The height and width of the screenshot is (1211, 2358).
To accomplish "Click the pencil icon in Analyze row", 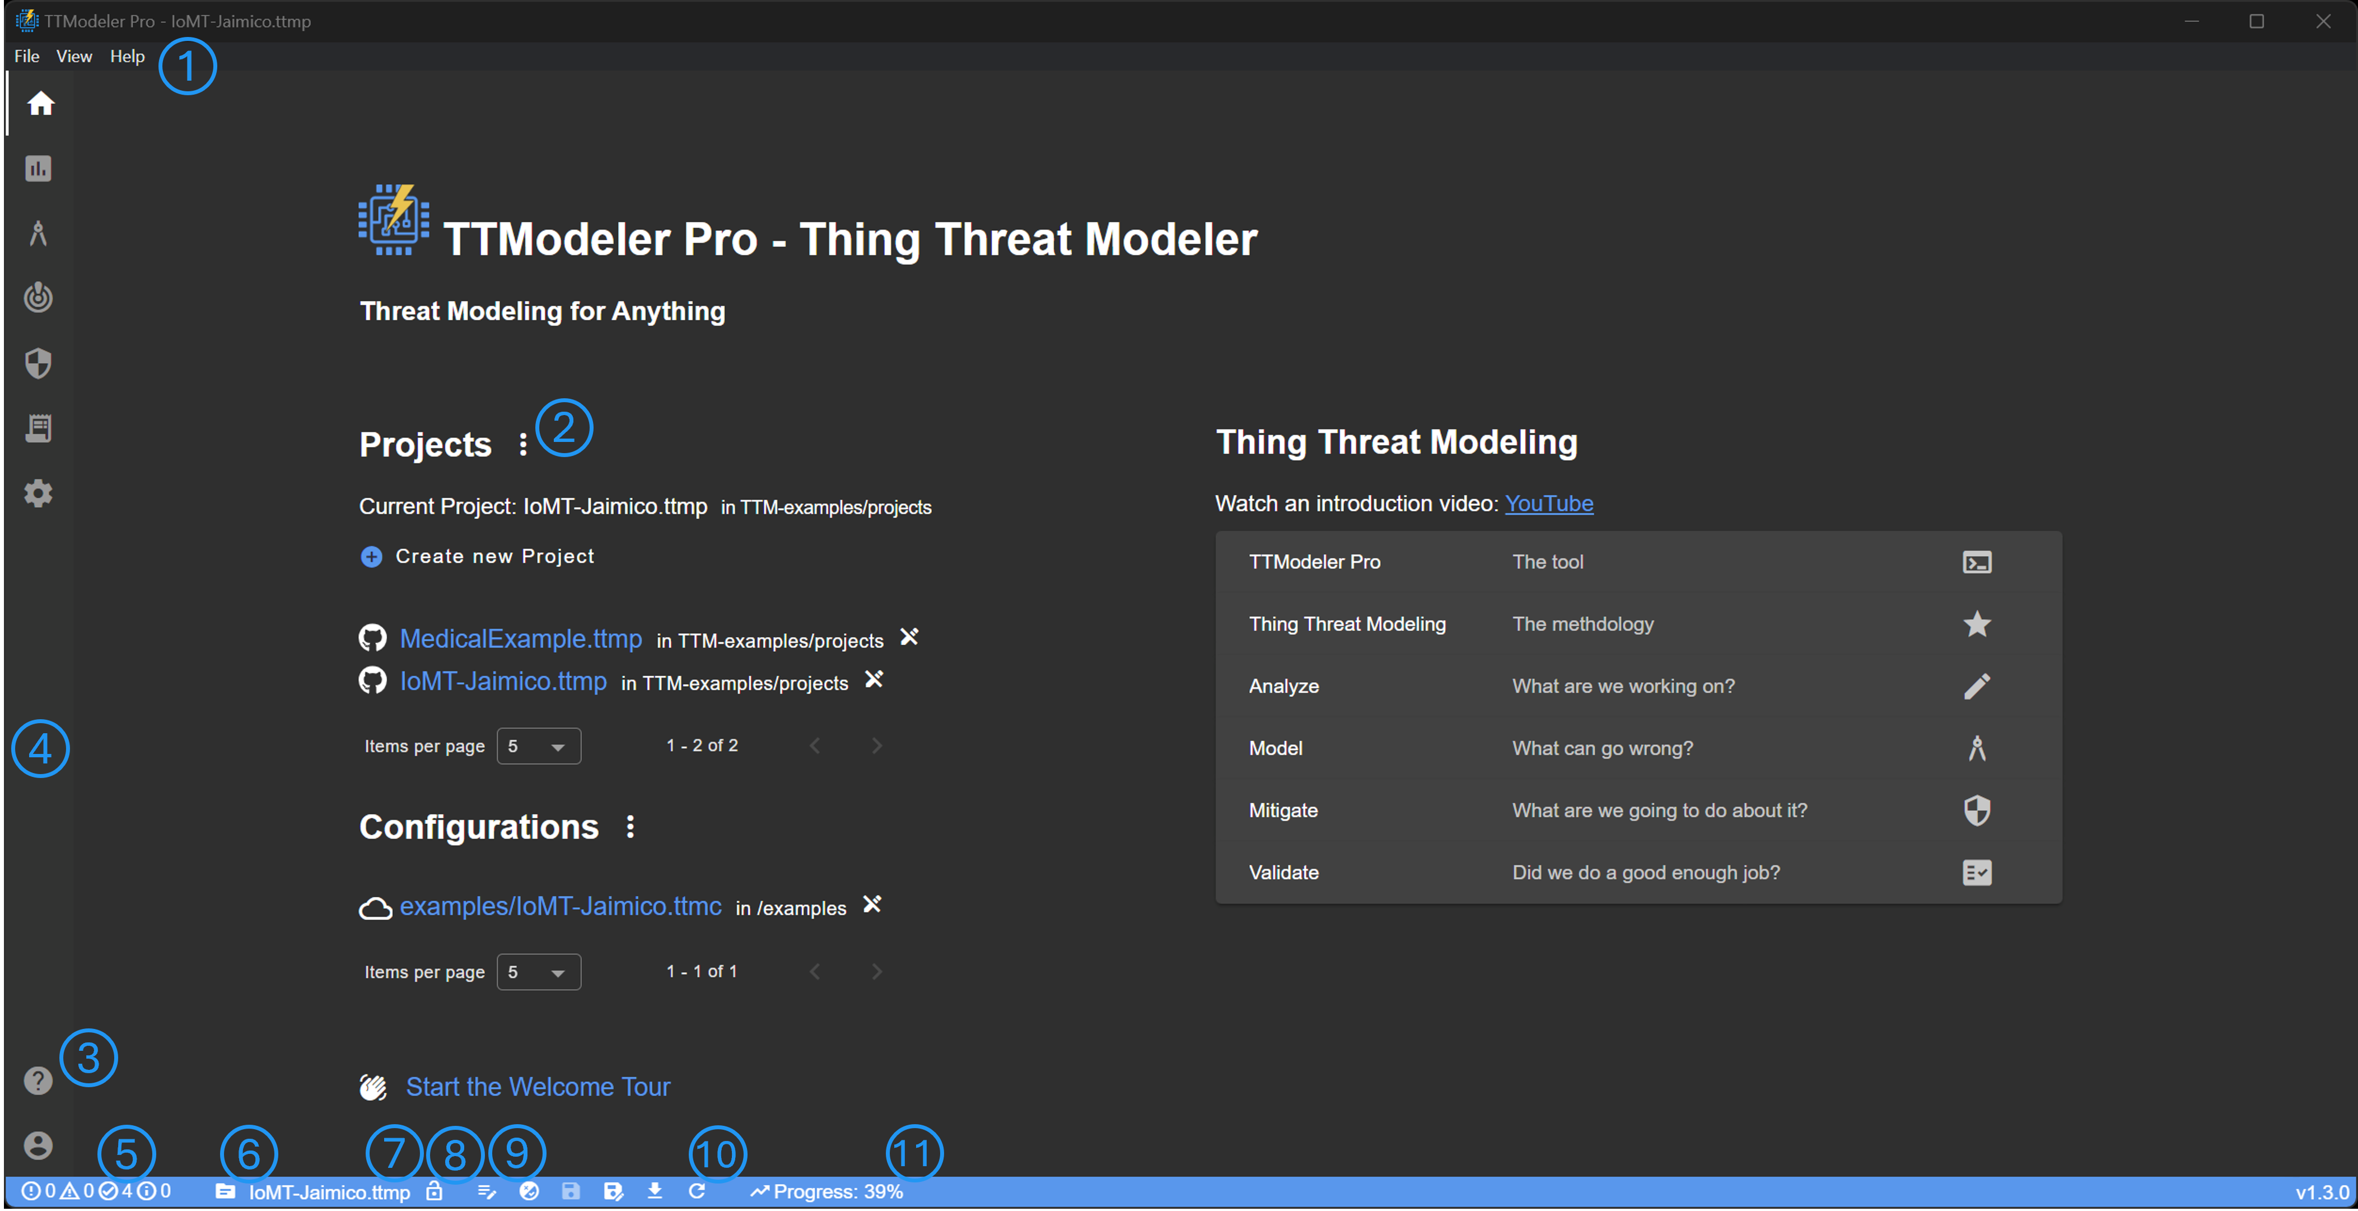I will pyautogui.click(x=1977, y=687).
